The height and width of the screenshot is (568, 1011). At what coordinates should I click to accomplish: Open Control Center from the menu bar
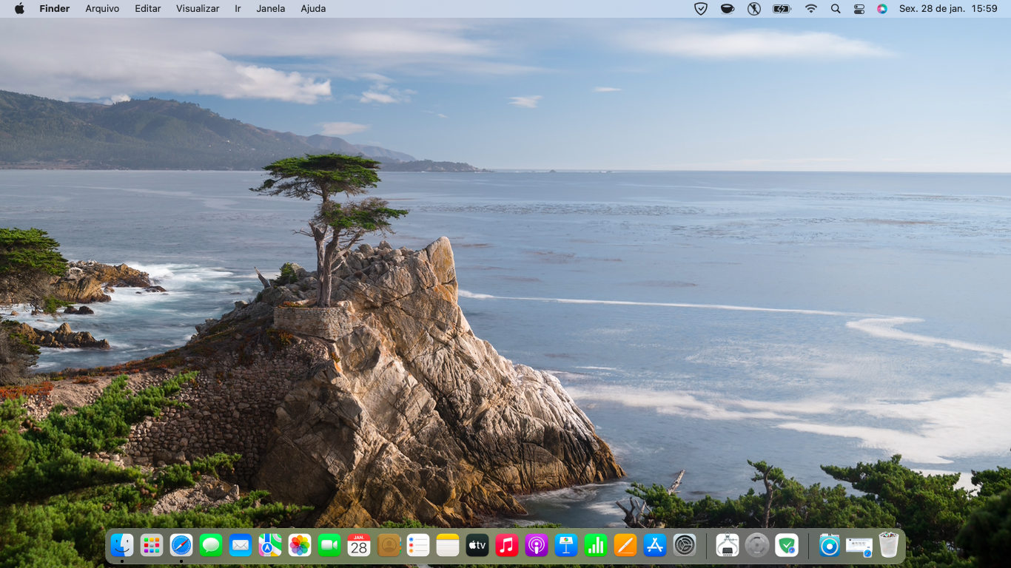(x=859, y=9)
